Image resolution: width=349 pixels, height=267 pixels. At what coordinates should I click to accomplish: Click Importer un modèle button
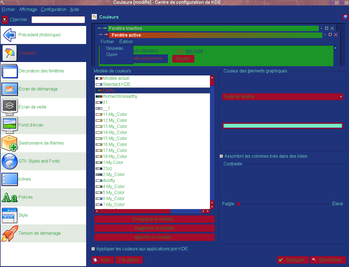point(155,237)
